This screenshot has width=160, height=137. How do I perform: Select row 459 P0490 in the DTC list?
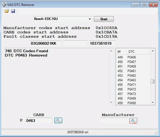pyautogui.click(x=133, y=103)
